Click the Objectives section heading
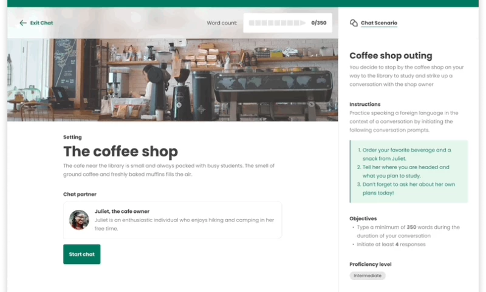Screen dimensions: 486x292 pyautogui.click(x=363, y=218)
